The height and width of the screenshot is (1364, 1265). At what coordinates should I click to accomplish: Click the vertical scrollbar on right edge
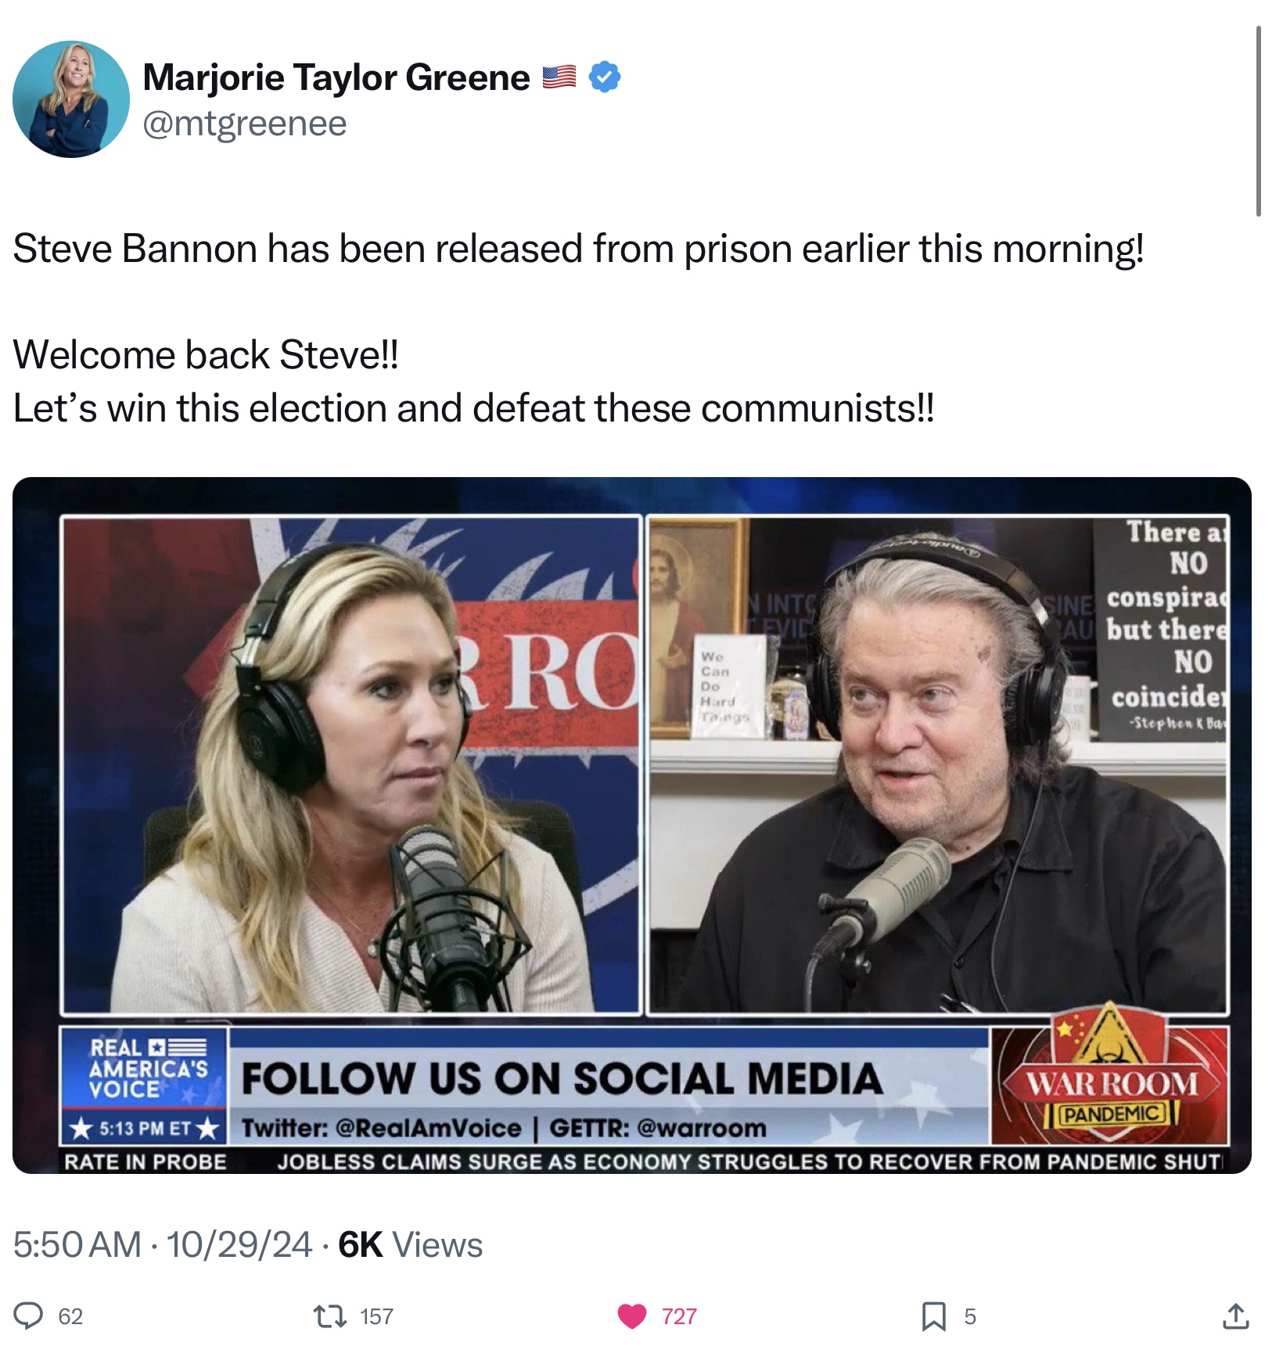[x=1258, y=121]
